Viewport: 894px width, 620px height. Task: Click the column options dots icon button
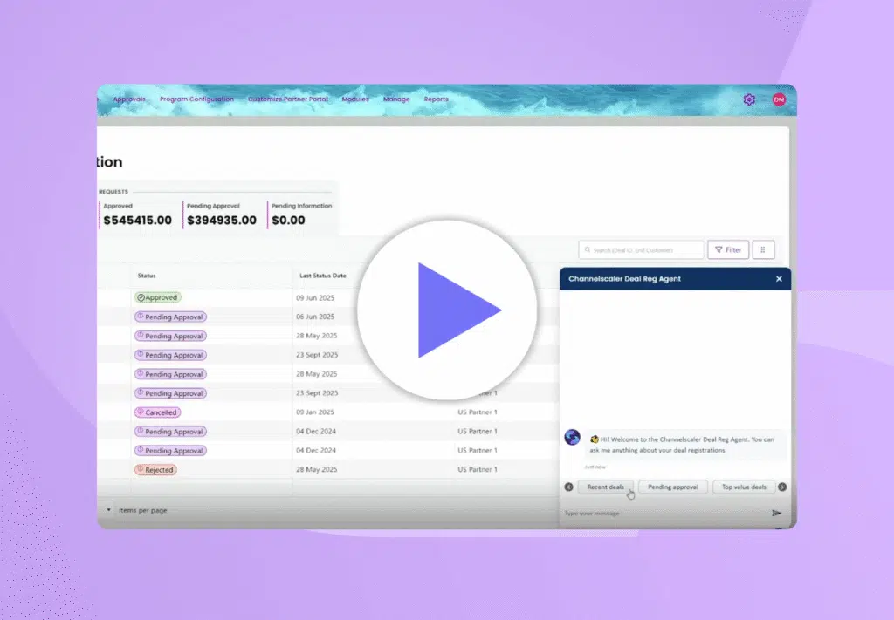(x=763, y=250)
